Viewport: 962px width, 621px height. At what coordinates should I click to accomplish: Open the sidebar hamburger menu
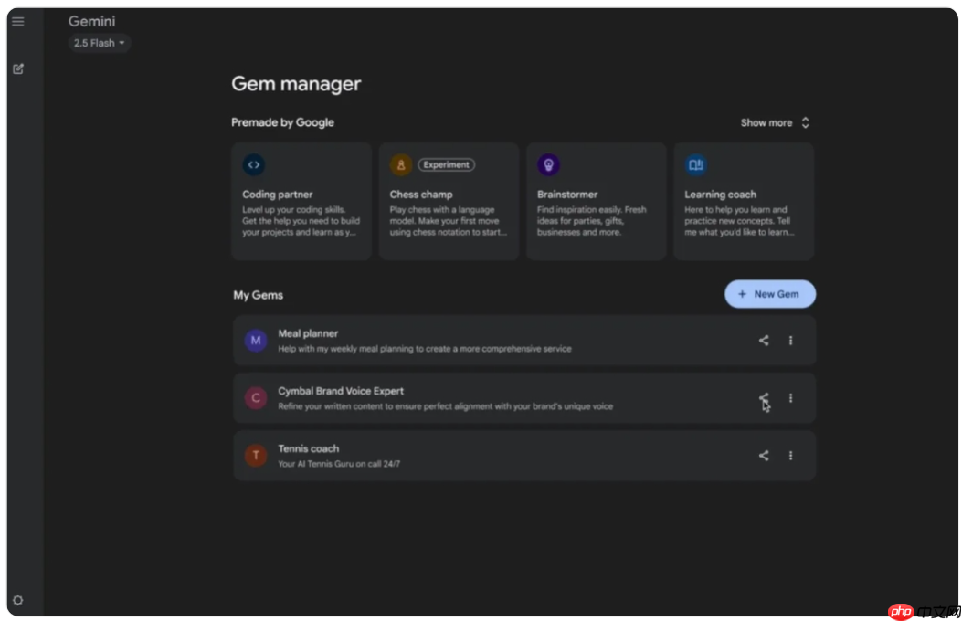(x=17, y=21)
